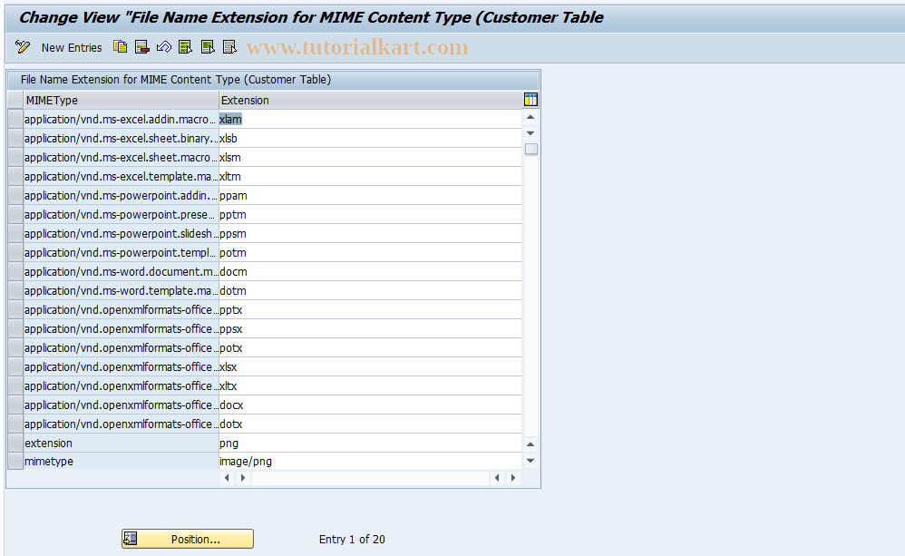
Task: Click MIME type application/vnd.ms-word.document.m cell
Action: coord(121,271)
